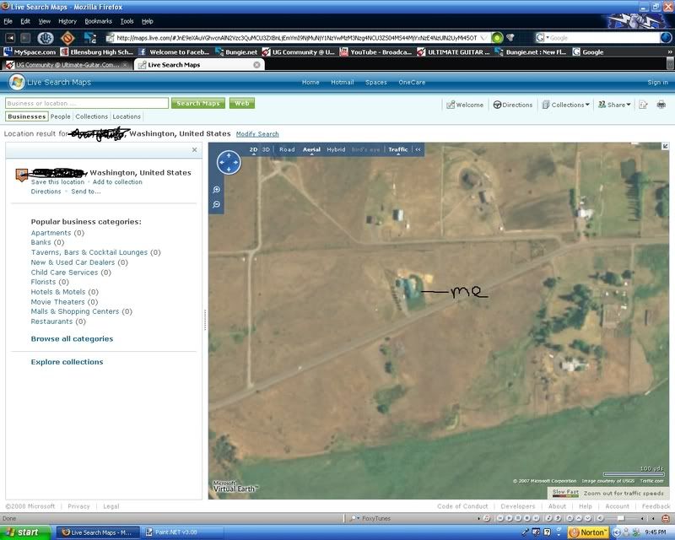Select Road map view
Image resolution: width=675 pixels, height=540 pixels.
coord(287,149)
